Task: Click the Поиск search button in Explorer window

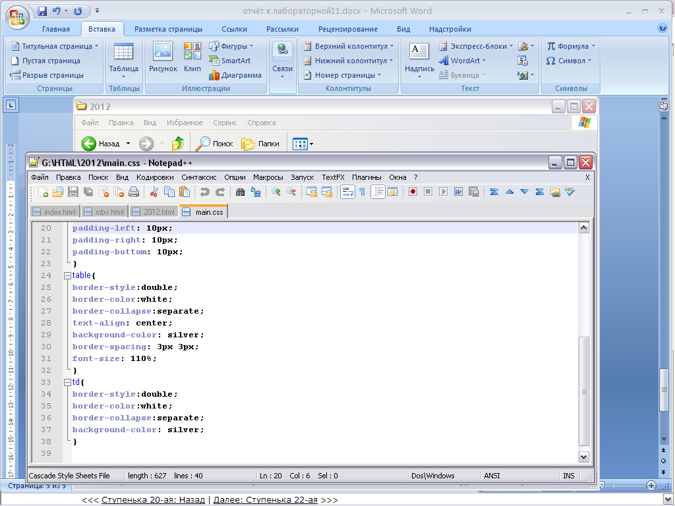Action: click(214, 144)
